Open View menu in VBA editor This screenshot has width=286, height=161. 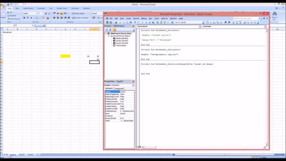pos(122,18)
